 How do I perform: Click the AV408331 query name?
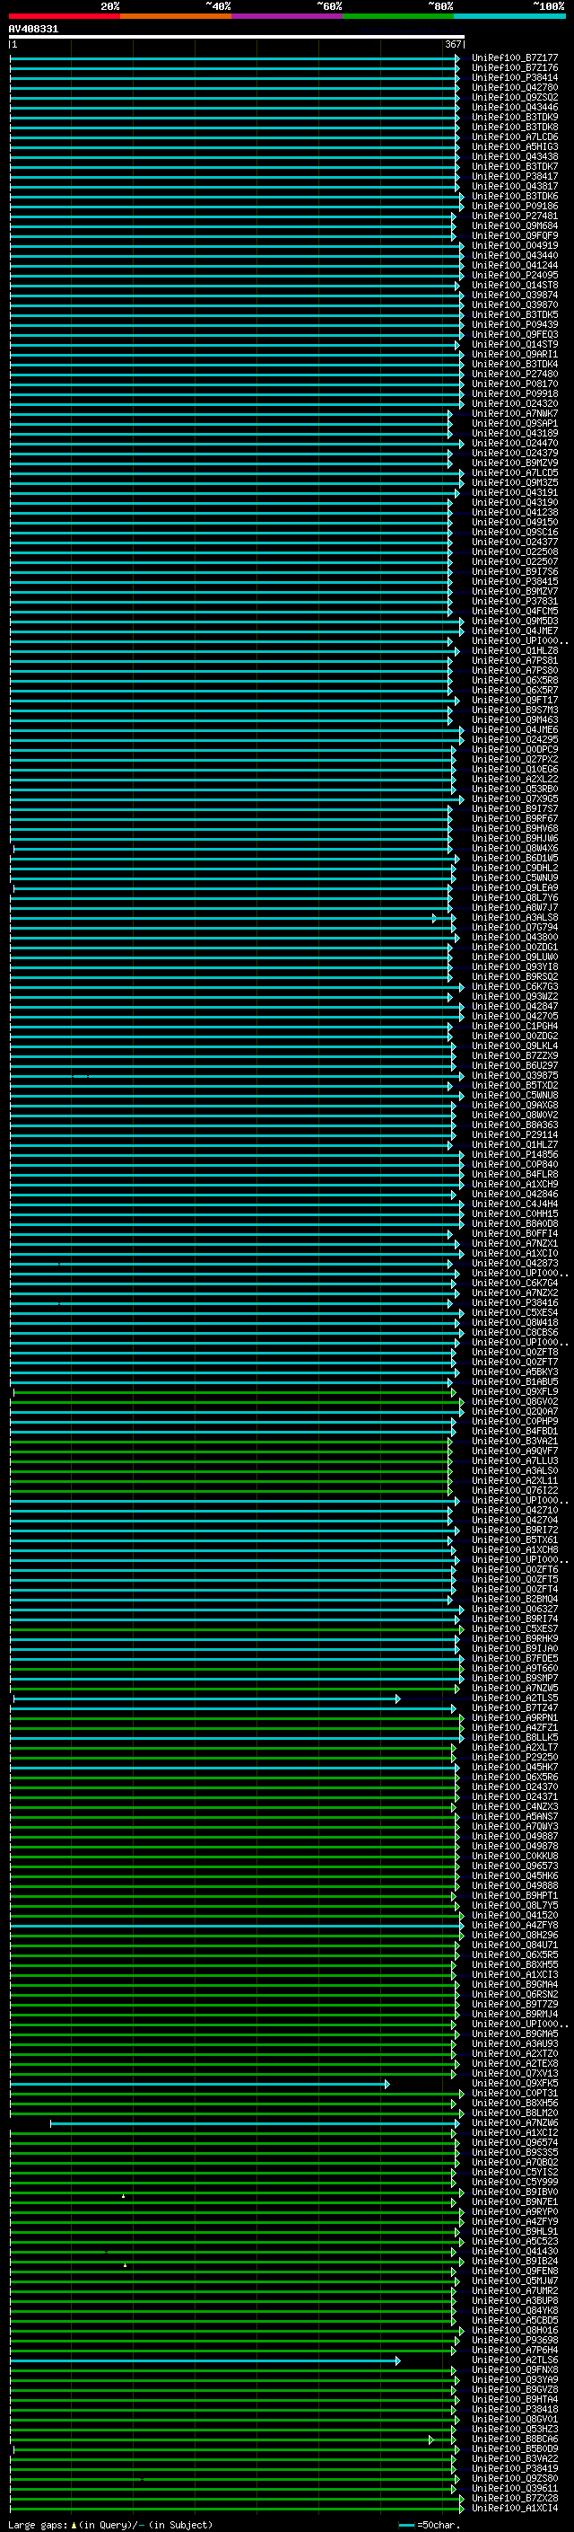[x=33, y=29]
